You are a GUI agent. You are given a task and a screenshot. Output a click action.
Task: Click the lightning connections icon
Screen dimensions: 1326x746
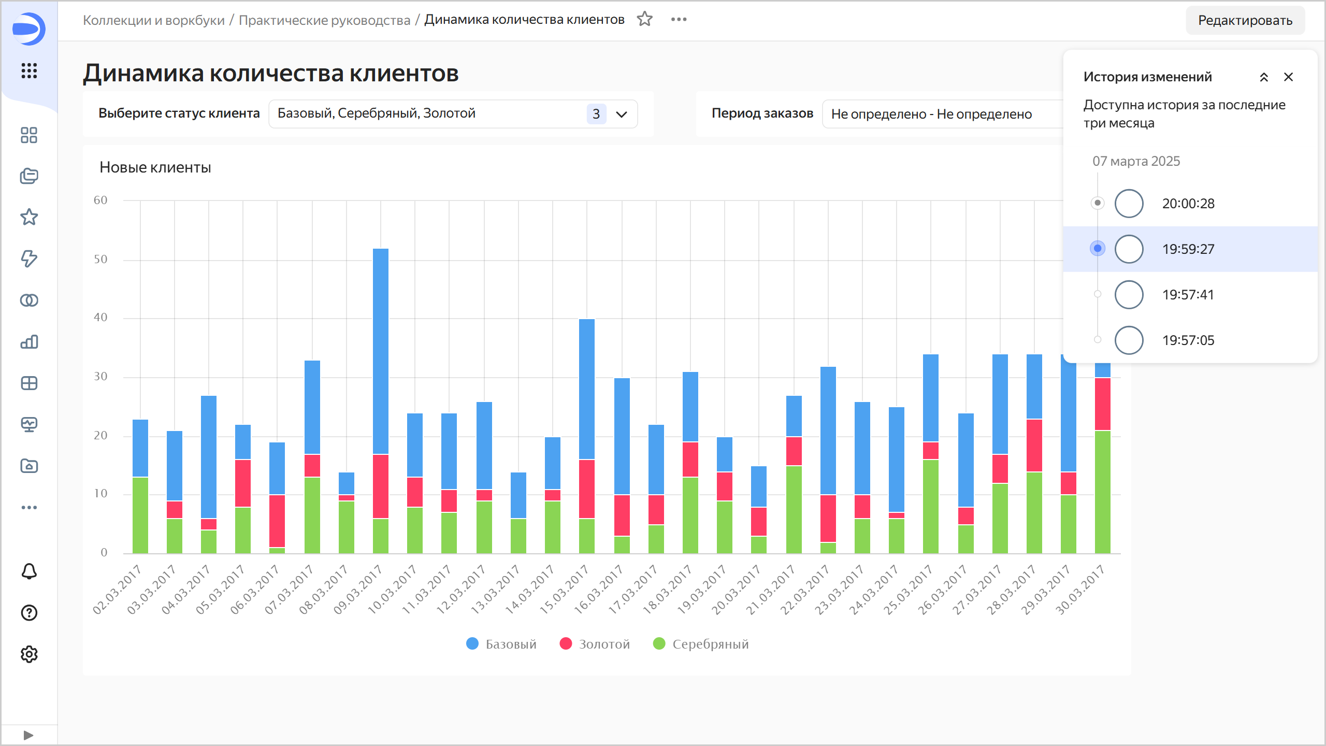[x=29, y=259]
